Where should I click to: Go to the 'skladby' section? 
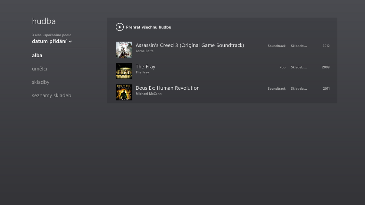point(41,82)
